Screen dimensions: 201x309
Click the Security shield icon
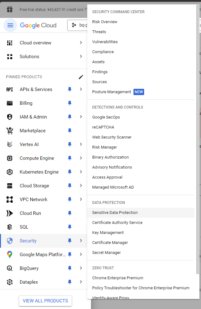pyautogui.click(x=10, y=241)
